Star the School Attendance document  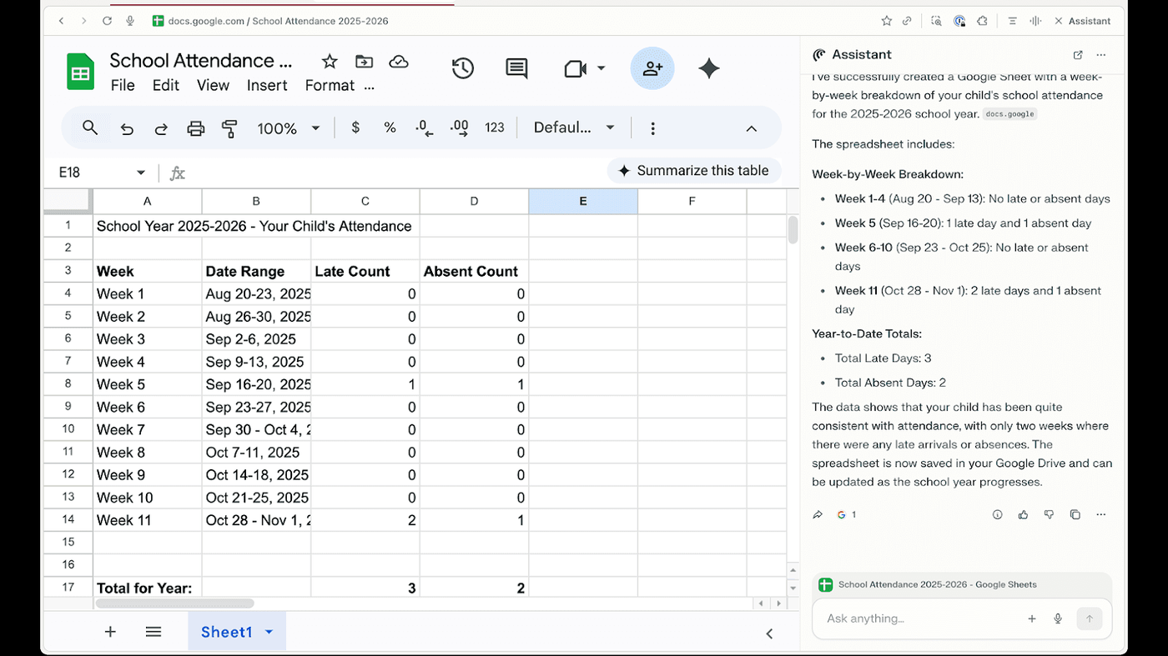tap(330, 61)
